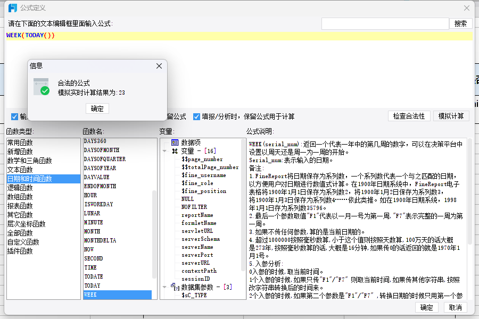The width and height of the screenshot is (479, 319).
Task: Select 常用函数 in function type list
Action: coord(20,142)
